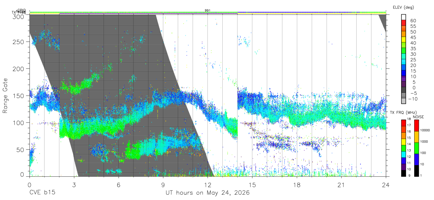Viewport: 434px width, 200px height.
Task: Click the white swatch atop the ELEV scale
Action: tap(404, 17)
